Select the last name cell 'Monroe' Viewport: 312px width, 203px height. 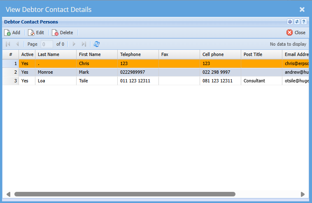pyautogui.click(x=56, y=72)
